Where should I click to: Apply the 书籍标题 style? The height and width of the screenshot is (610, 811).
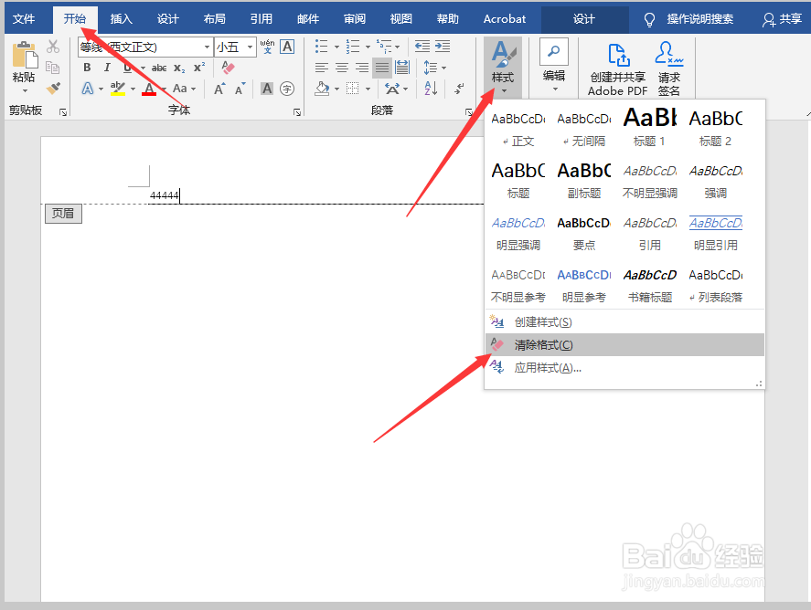coord(650,286)
